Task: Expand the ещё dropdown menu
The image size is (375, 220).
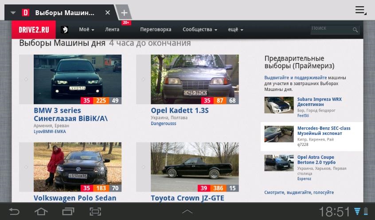Action: click(235, 30)
